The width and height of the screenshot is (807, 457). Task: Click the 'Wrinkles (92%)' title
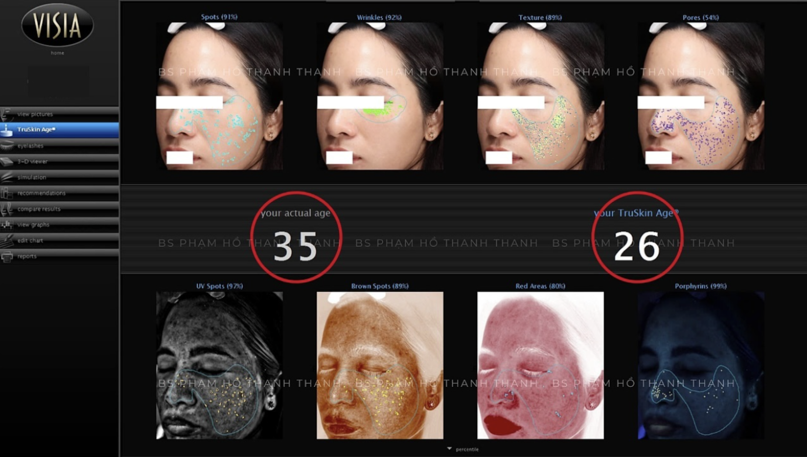[379, 17]
